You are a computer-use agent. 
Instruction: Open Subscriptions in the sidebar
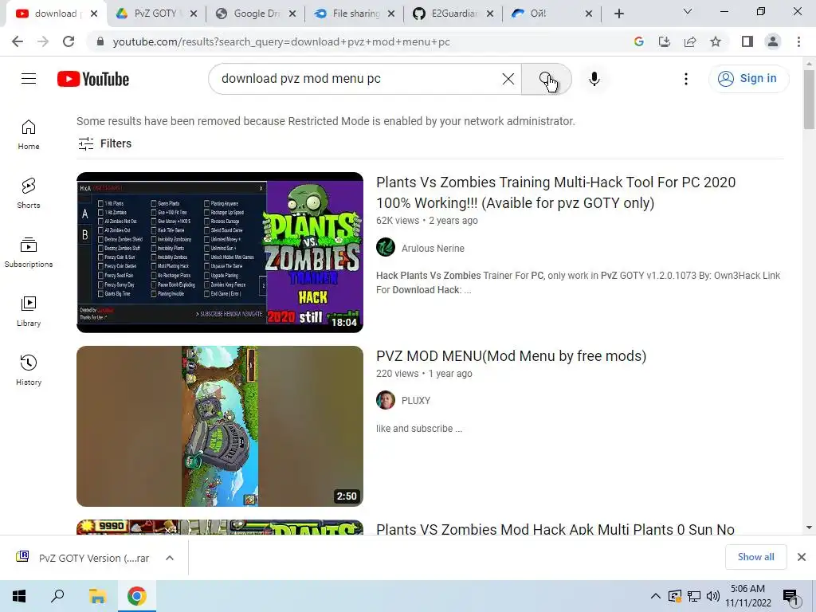[29, 253]
